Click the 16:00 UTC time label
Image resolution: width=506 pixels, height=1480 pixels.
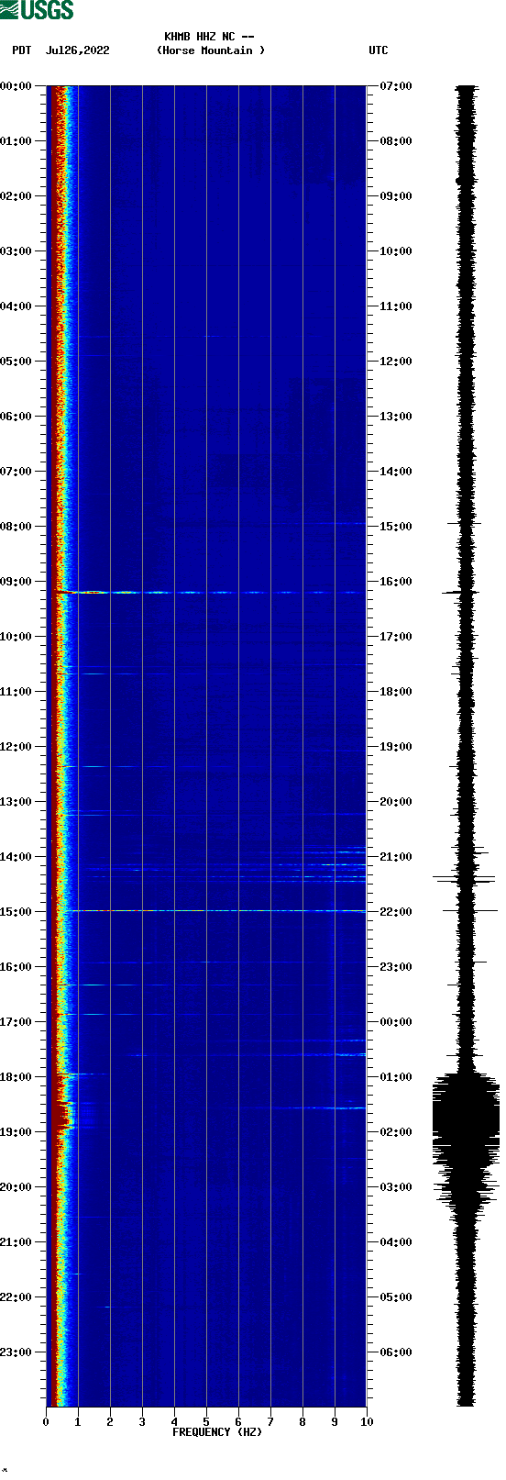pos(396,582)
